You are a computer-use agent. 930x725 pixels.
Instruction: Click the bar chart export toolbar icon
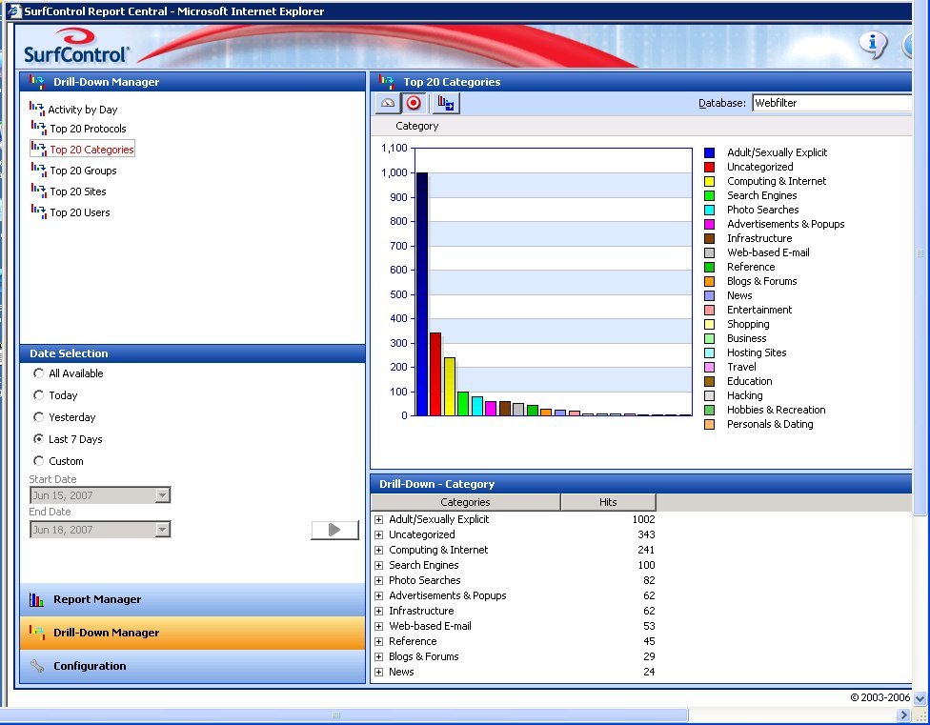point(445,103)
